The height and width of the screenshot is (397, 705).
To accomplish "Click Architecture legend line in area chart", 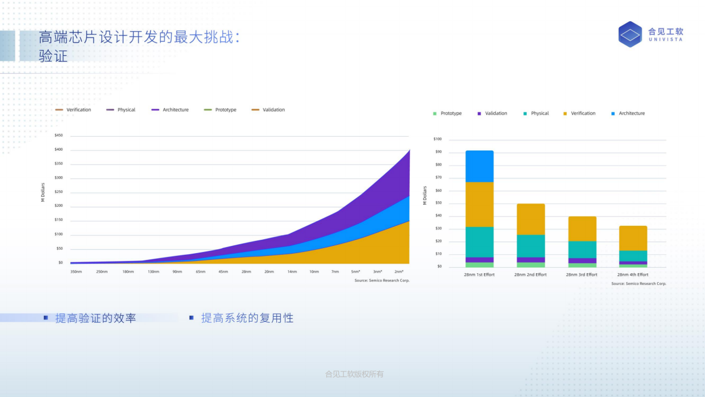I will (x=155, y=110).
